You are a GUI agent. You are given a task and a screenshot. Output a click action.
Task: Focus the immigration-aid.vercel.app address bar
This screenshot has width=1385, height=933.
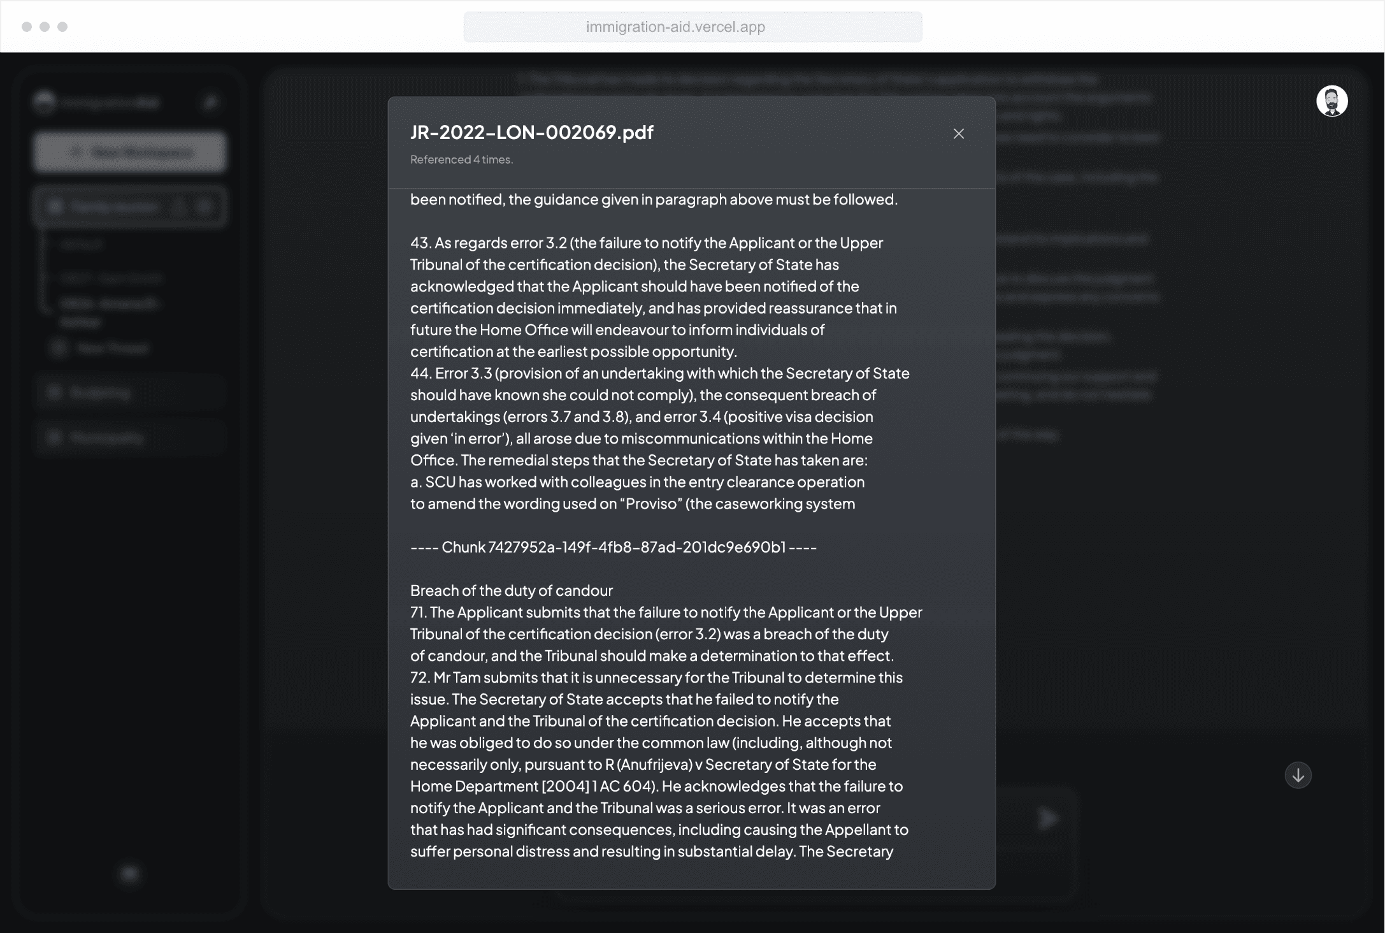(692, 27)
